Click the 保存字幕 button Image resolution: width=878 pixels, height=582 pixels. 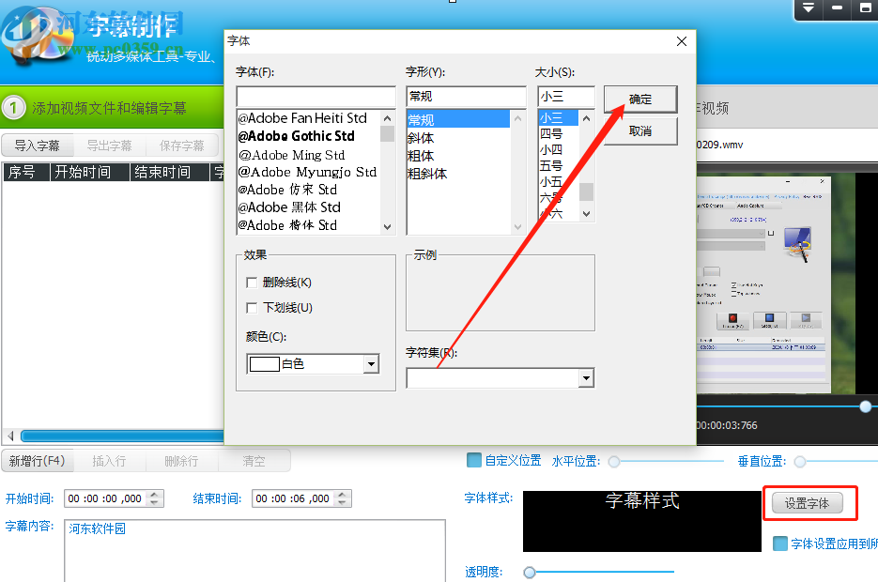pyautogui.click(x=182, y=146)
